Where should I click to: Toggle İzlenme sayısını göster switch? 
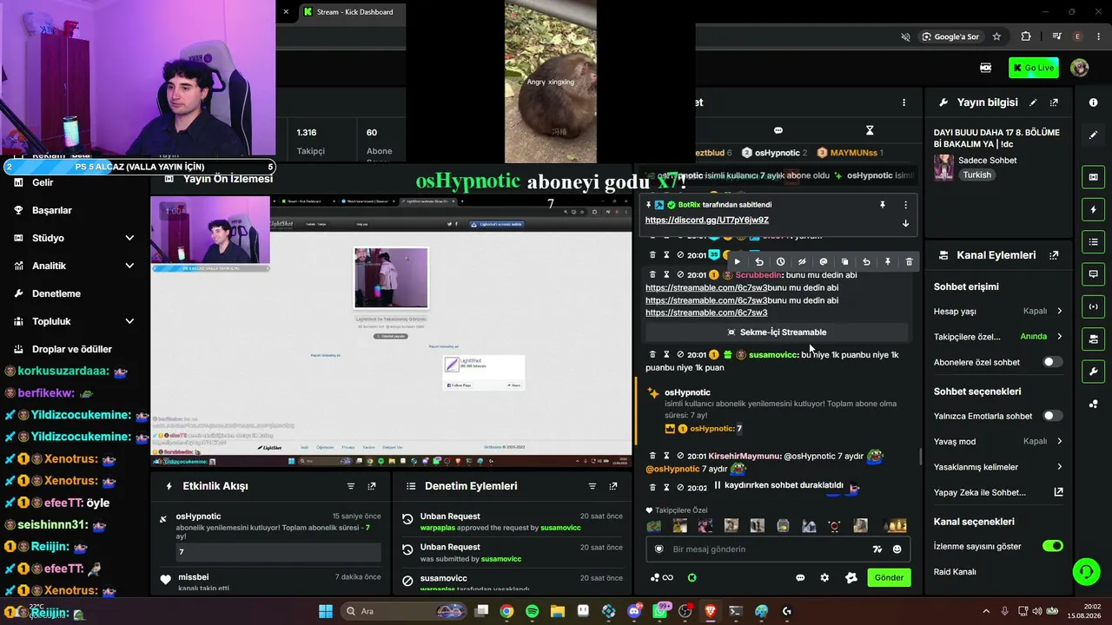click(x=1052, y=546)
